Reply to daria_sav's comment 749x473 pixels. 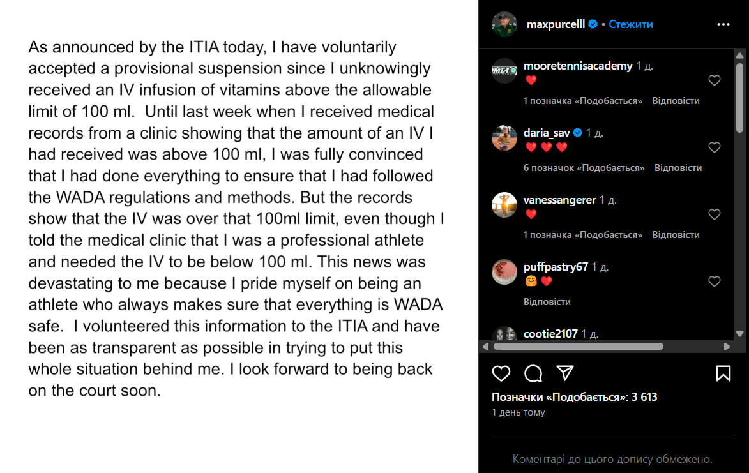pos(678,168)
